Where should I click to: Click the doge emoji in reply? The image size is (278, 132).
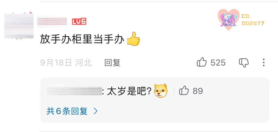(161, 91)
